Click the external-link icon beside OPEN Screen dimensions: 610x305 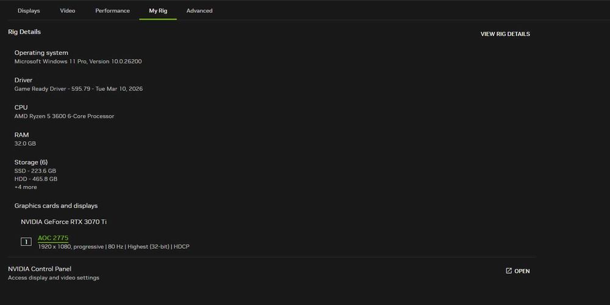point(509,271)
